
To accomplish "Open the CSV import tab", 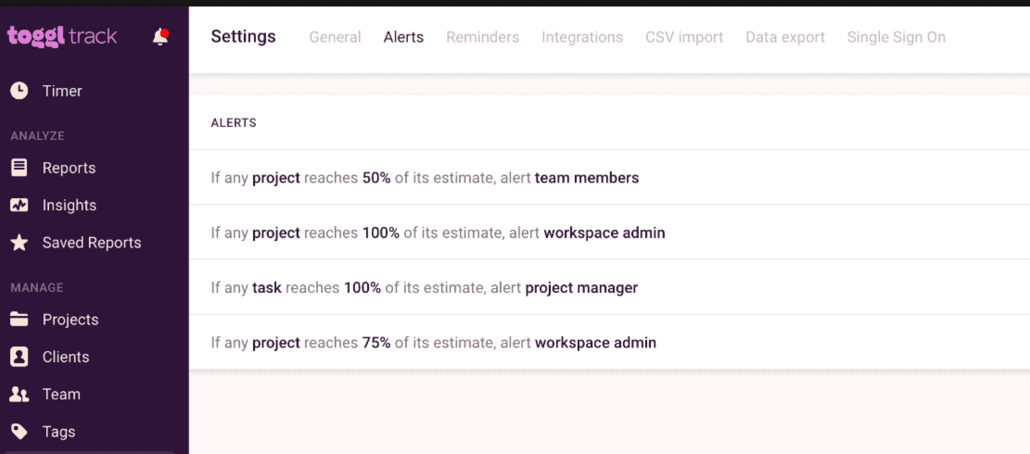I will click(684, 37).
